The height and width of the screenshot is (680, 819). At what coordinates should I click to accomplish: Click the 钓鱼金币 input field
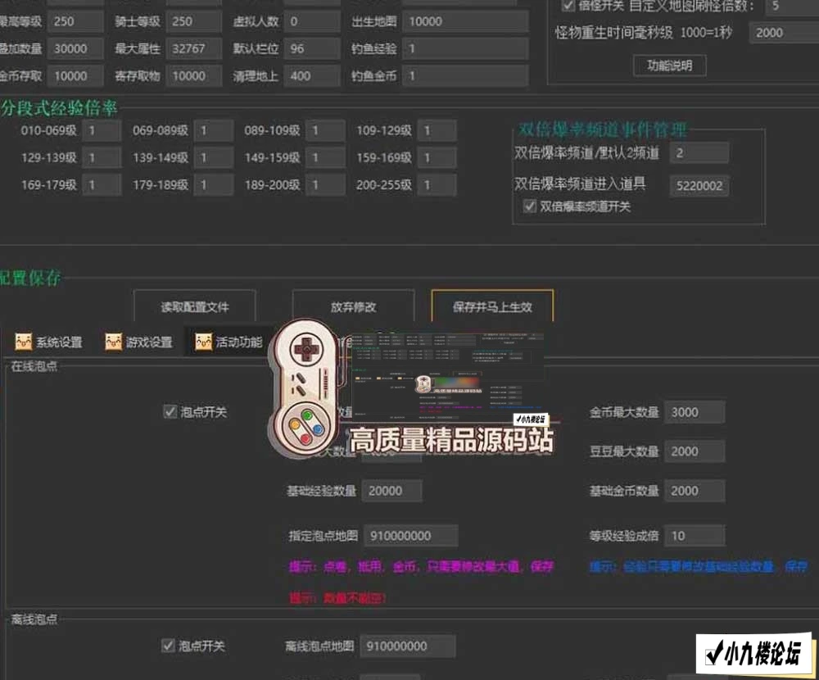point(465,76)
